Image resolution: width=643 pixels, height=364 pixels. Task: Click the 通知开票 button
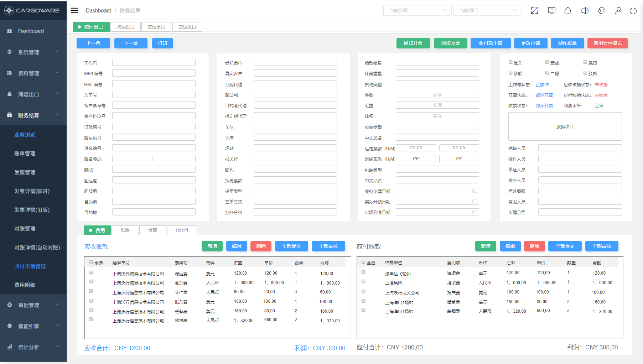coord(413,43)
